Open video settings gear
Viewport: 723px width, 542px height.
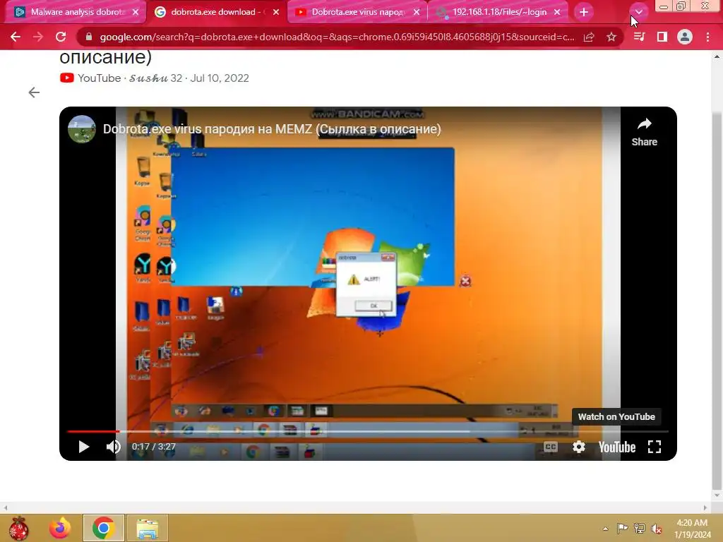coord(579,447)
